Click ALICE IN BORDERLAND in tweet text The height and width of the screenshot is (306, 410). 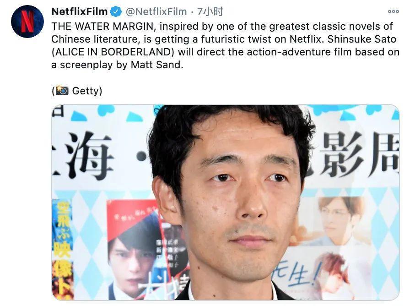tap(113, 52)
